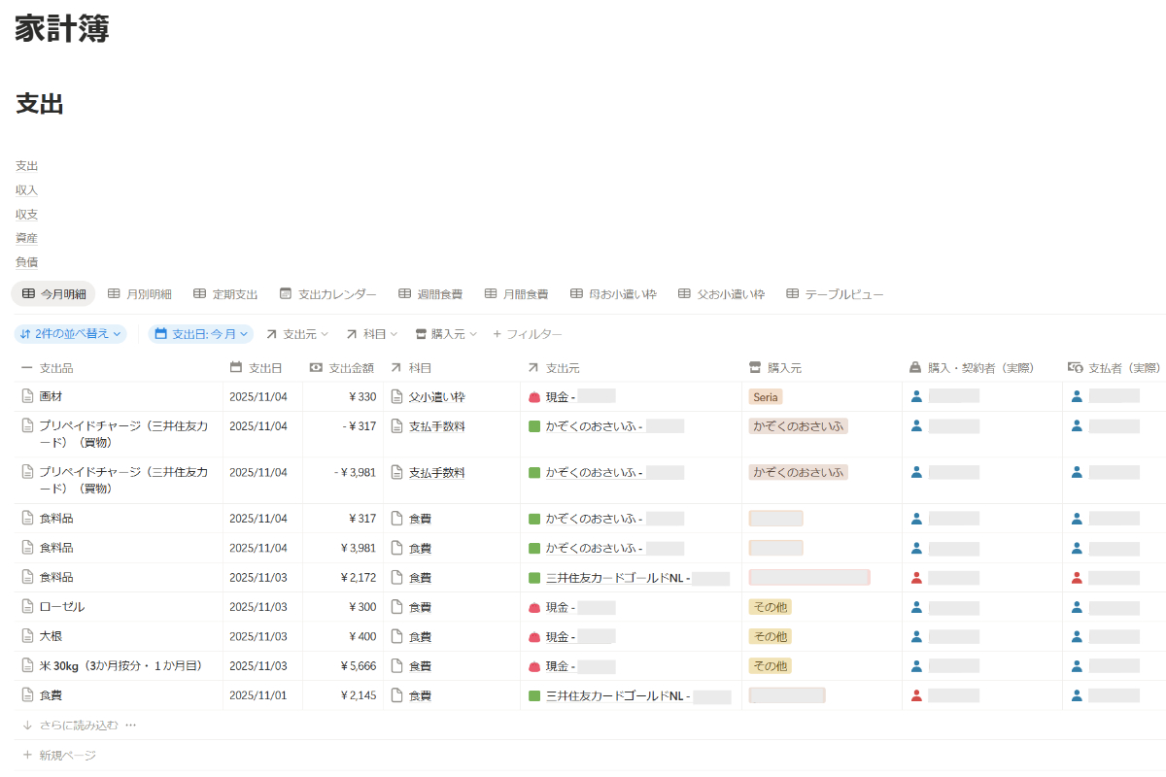Click red wallet icon in ローゼル row
Viewport: 1166px width, 777px height.
click(x=534, y=607)
